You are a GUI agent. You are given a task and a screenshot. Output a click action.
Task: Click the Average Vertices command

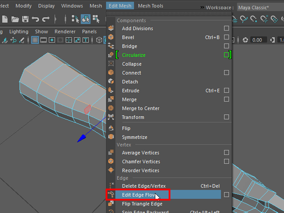141,153
